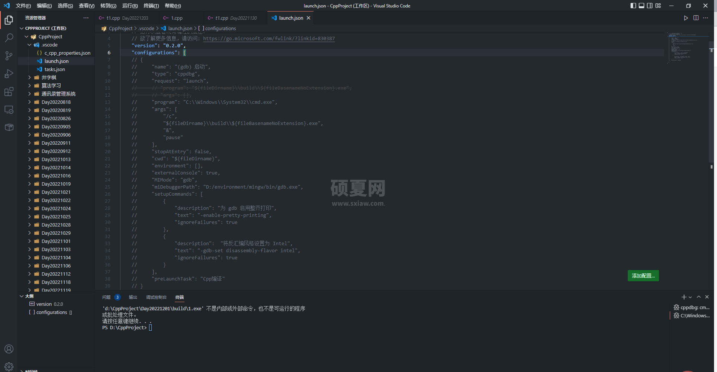
Task: Collapse the 大纲 outline section
Action: [x=22, y=296]
